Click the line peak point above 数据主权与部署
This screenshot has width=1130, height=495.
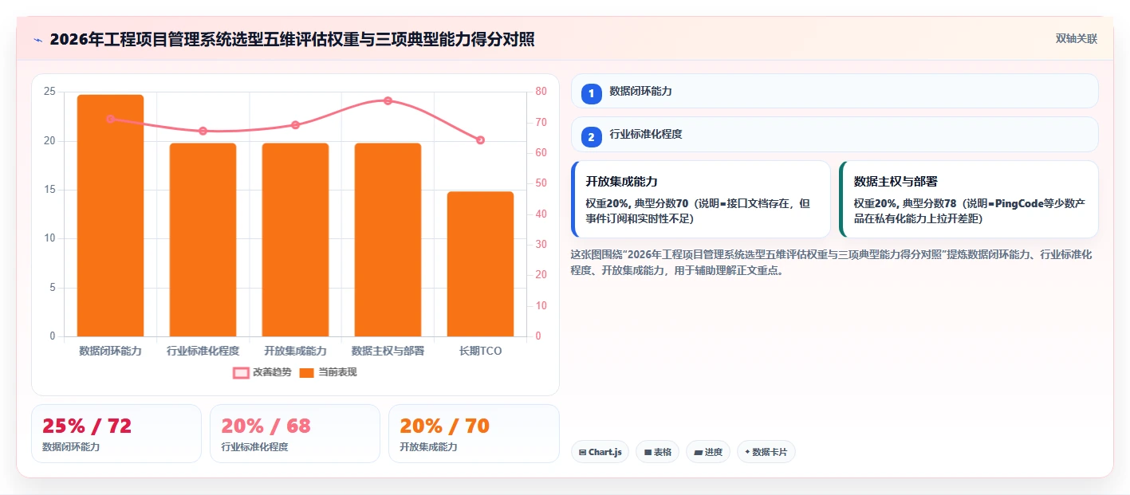388,100
